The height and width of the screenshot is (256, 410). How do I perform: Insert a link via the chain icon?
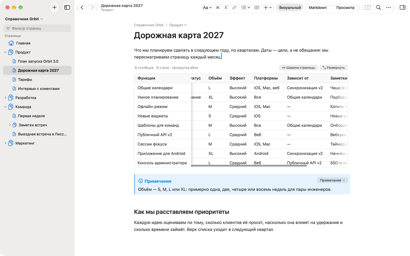(234, 8)
